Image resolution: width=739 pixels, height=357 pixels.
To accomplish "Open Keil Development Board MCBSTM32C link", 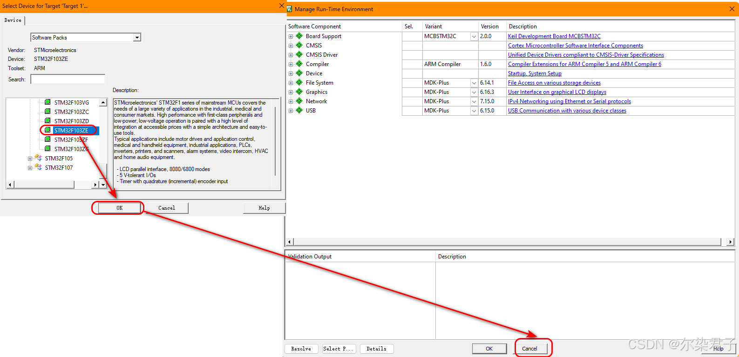I will (554, 36).
